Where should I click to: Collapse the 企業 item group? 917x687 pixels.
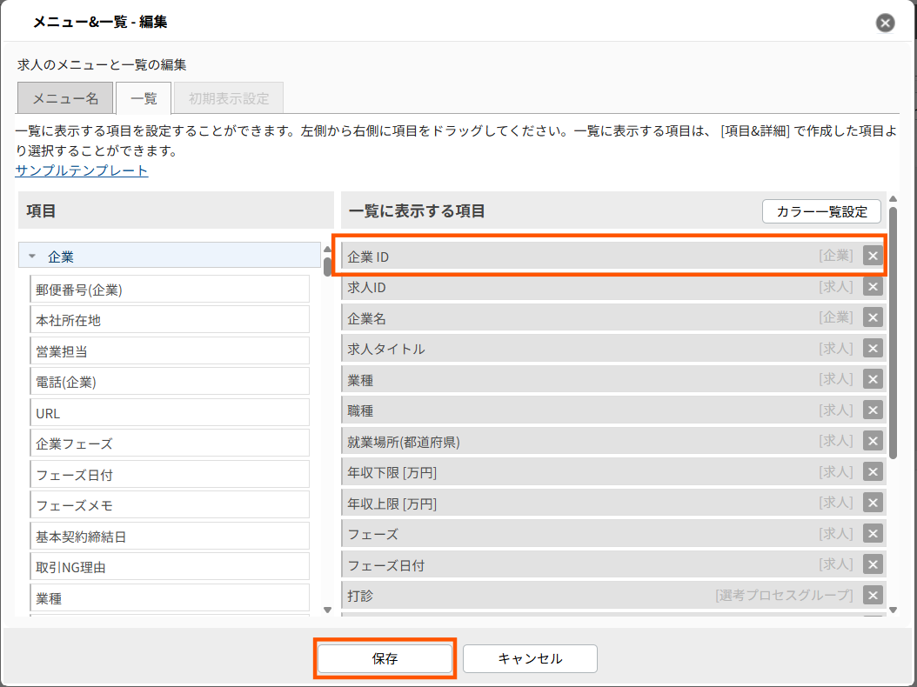(32, 256)
